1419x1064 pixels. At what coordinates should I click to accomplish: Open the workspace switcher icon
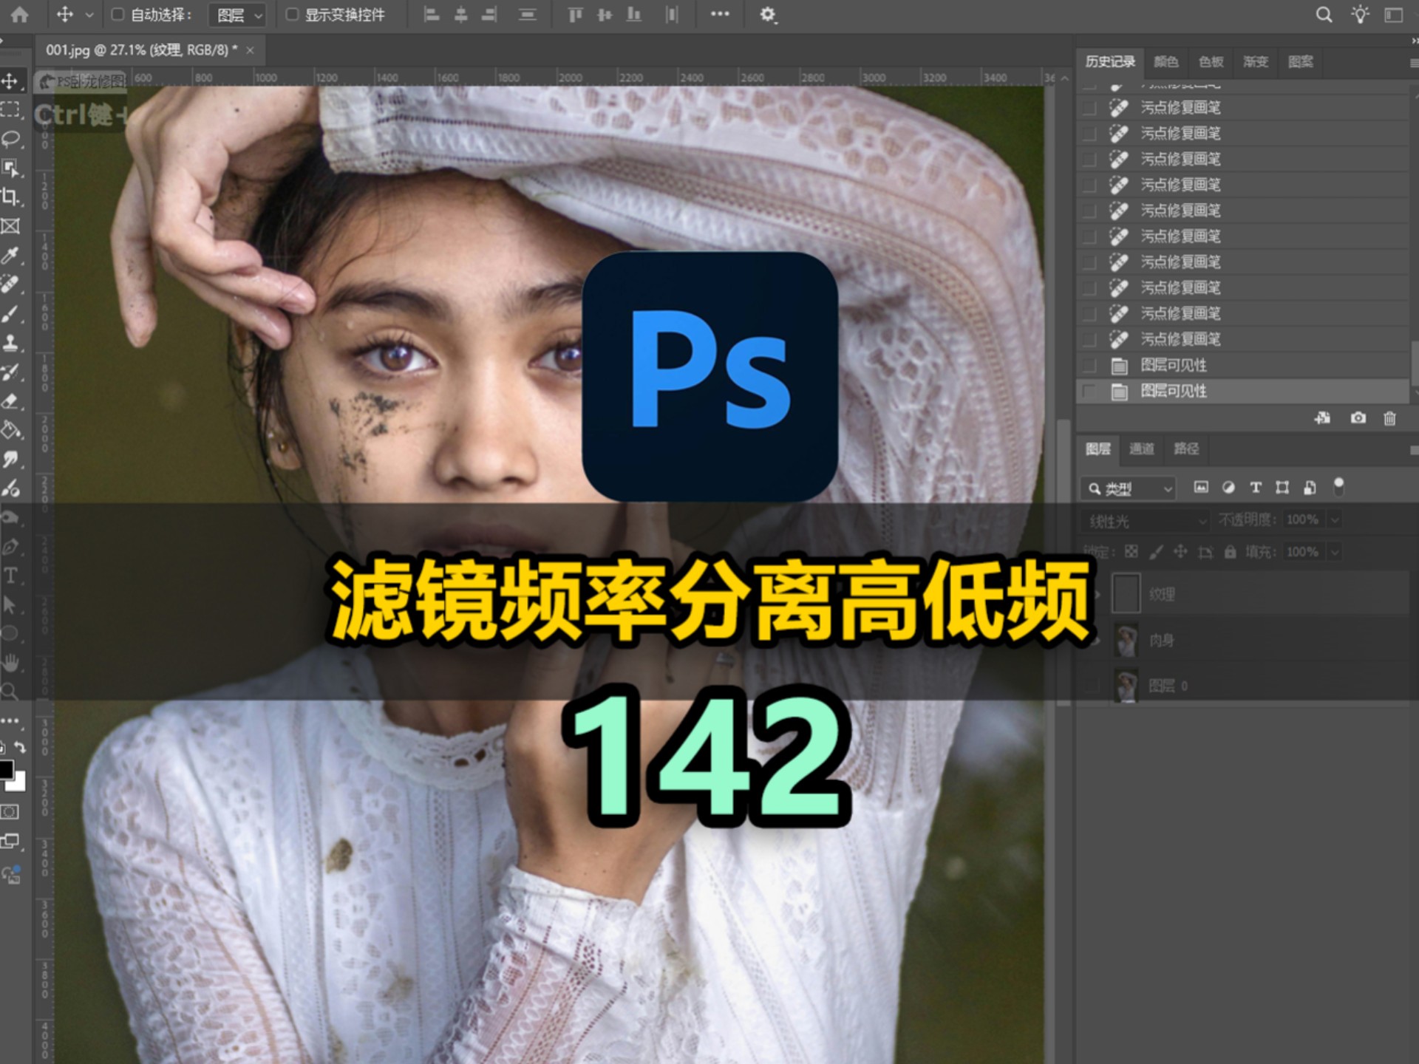point(1394,15)
